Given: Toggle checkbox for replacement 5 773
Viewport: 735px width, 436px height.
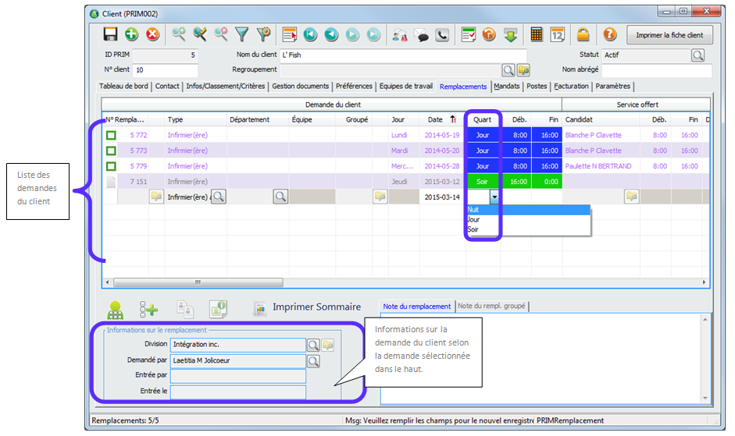Looking at the screenshot, I should pyautogui.click(x=112, y=151).
